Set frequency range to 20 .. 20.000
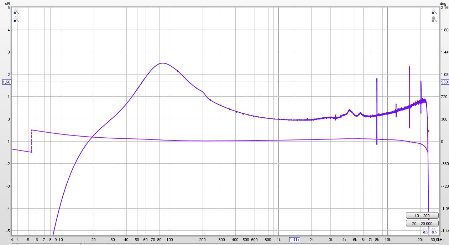Screen dimensions: 449x245 tap(422, 223)
